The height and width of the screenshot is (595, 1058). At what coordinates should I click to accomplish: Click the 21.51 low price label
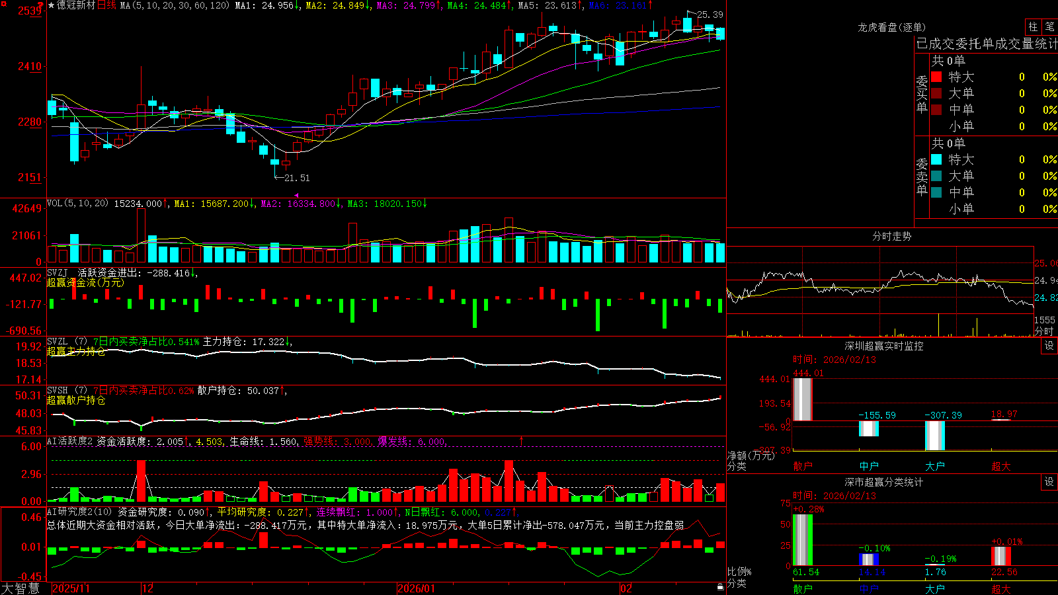(297, 178)
